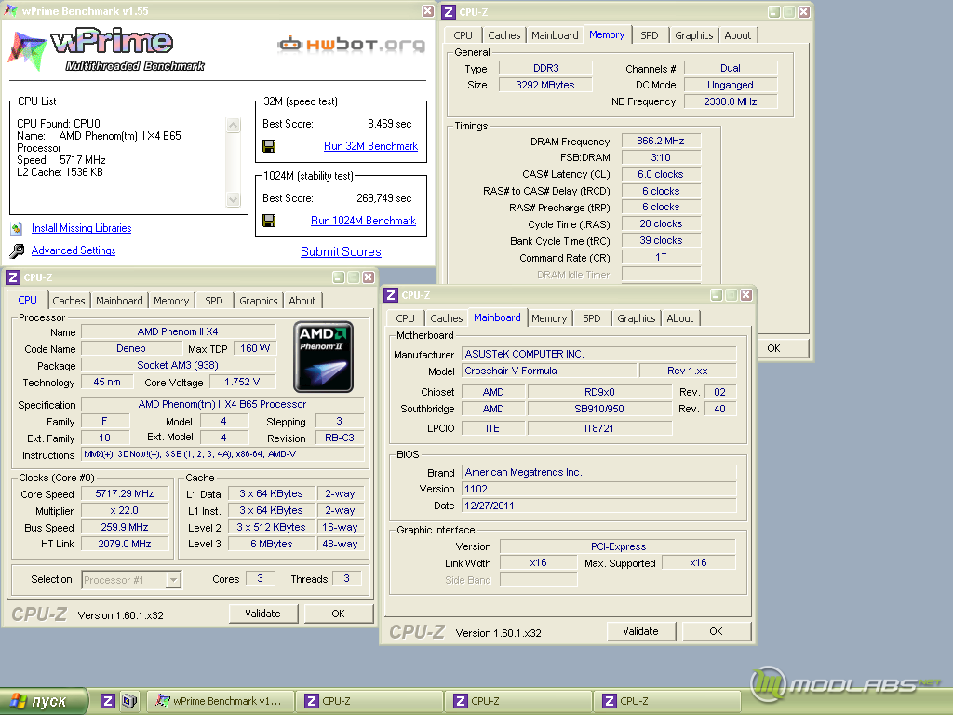Switch to Caches tab in Mainboard window
The image size is (953, 715).
coord(447,318)
